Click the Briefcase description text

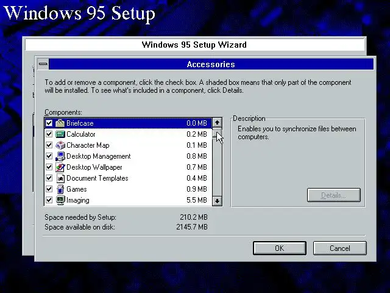(297, 133)
